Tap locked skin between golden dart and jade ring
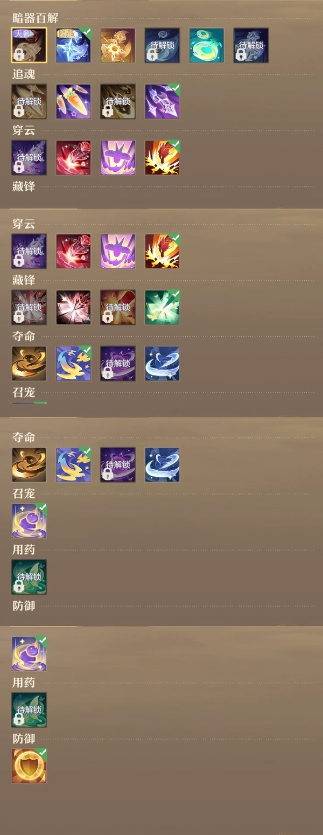The width and height of the screenshot is (323, 835). coord(162,45)
